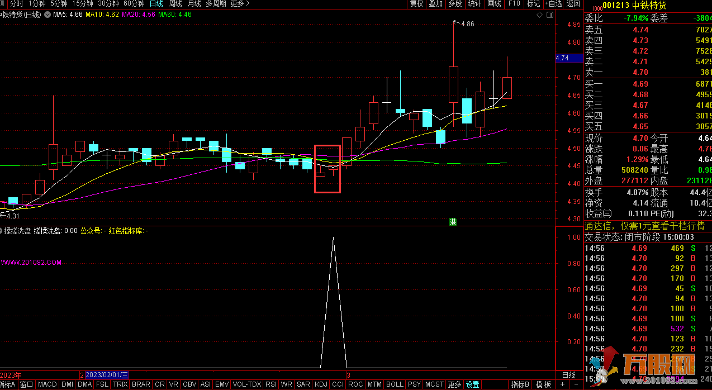This screenshot has width=712, height=390.
Task: Switch to 月线 monthly chart
Action: coord(194,3)
